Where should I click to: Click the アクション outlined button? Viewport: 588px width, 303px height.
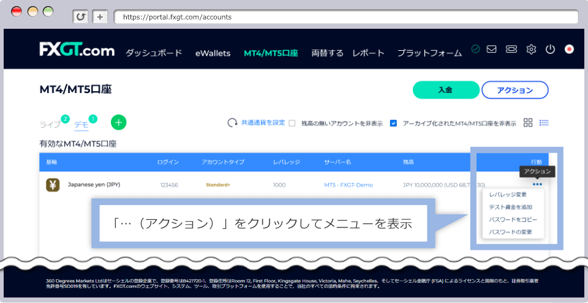[x=515, y=90]
